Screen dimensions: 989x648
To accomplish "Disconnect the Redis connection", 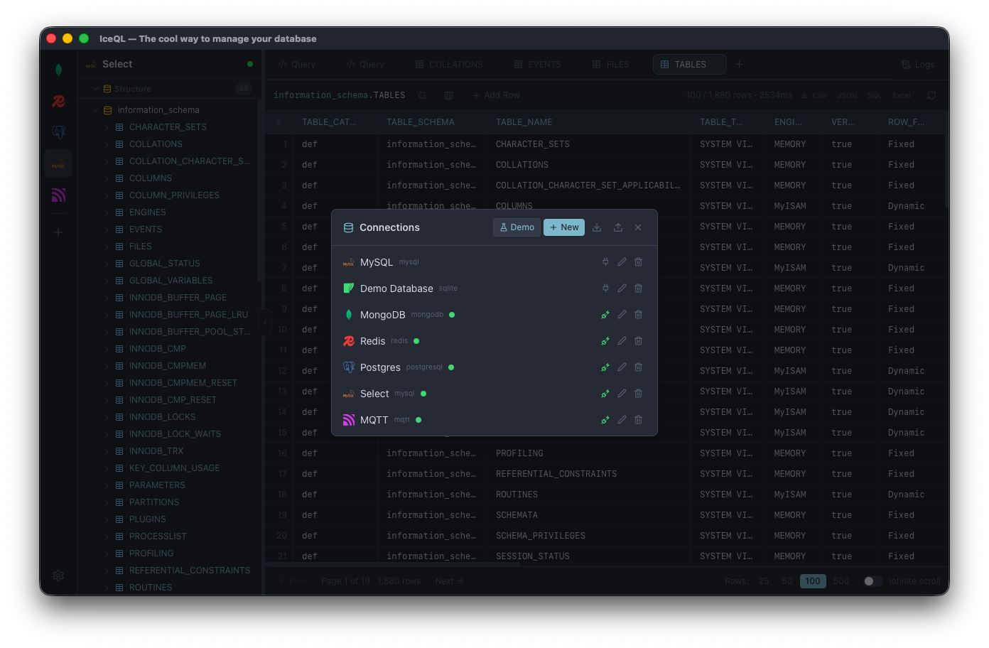I will pos(605,341).
